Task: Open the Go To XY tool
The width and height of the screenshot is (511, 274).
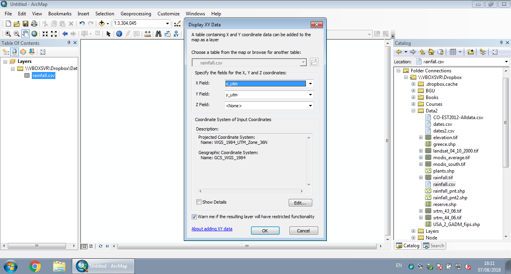Action: pyautogui.click(x=177, y=34)
